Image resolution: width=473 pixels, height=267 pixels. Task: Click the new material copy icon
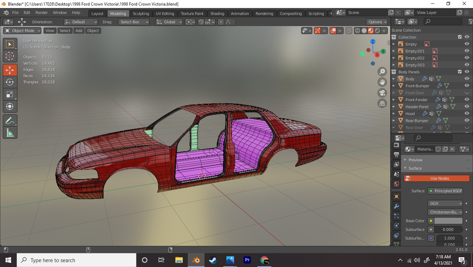pos(445,149)
